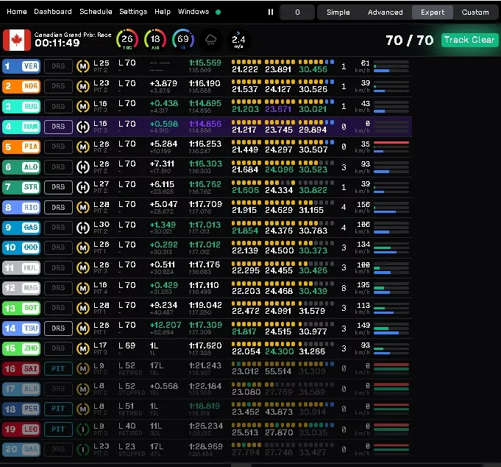Switch to Simple view mode
Image resolution: width=501 pixels, height=467 pixels.
[x=338, y=13]
